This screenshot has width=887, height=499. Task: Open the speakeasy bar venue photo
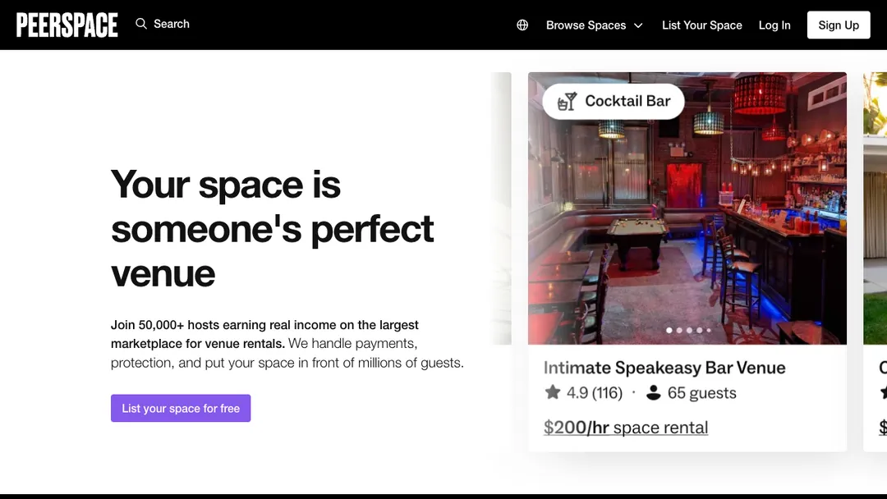click(x=687, y=208)
